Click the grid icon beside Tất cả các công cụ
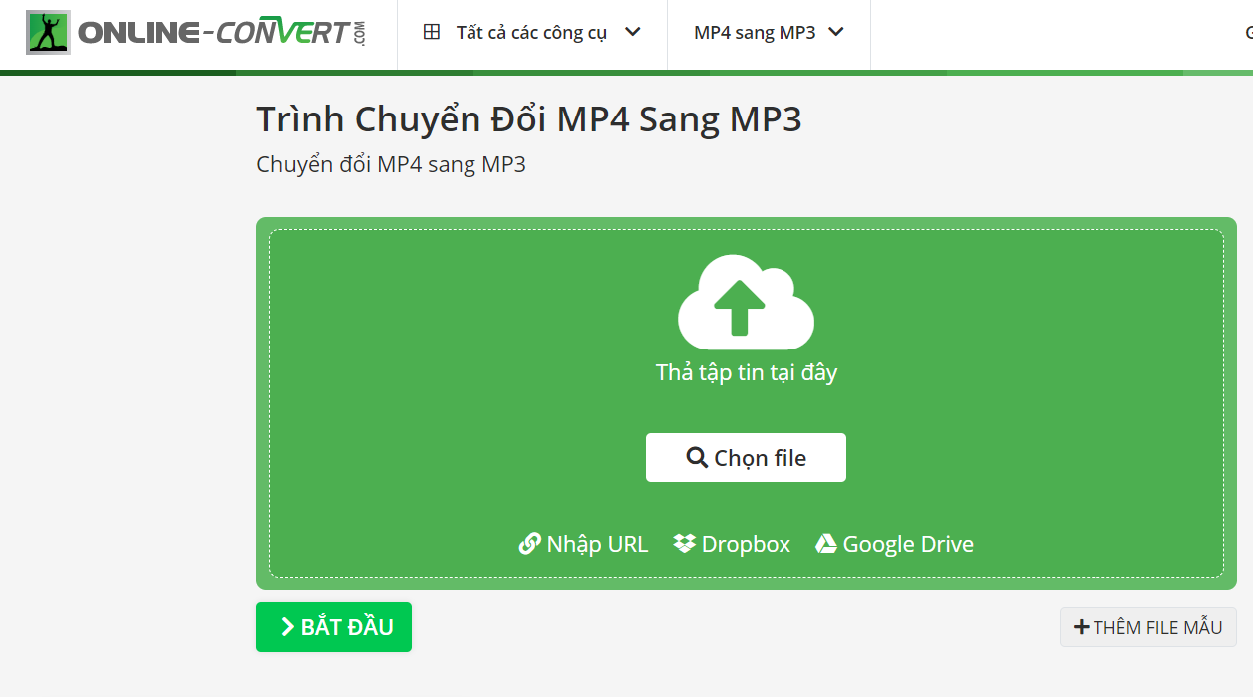The height and width of the screenshot is (697, 1253). coord(432,32)
